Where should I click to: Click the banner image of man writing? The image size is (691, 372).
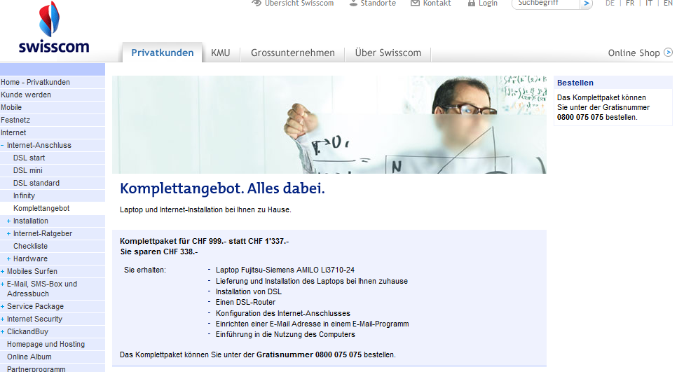[329, 125]
